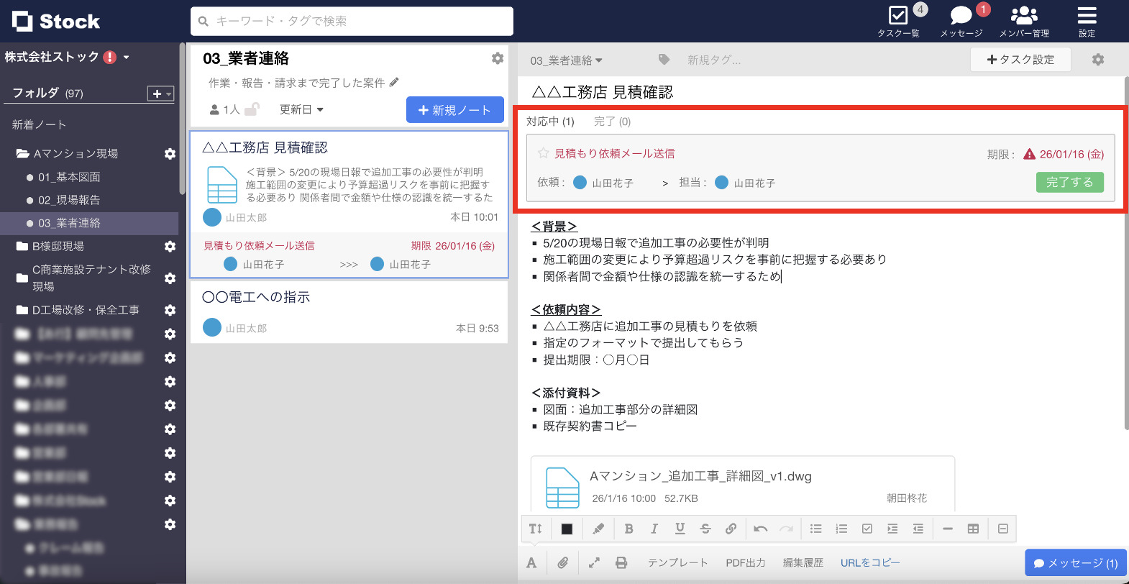
Task: Undo the last edit
Action: (761, 529)
